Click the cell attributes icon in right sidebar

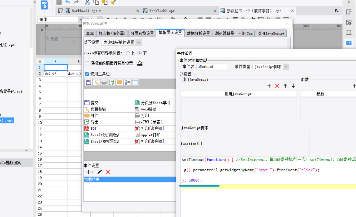coord(349,22)
